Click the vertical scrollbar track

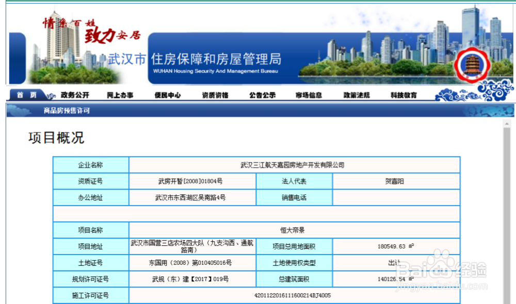507,215
